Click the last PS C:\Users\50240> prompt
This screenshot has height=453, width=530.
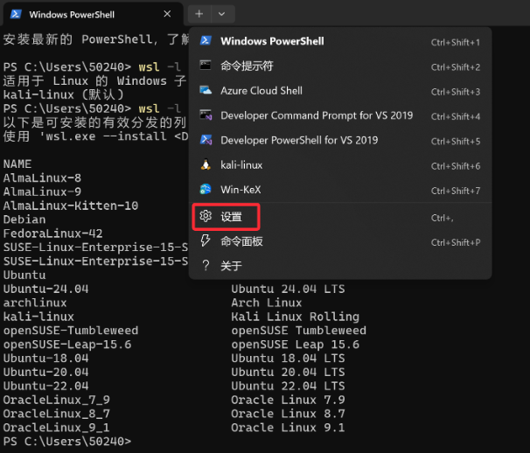coord(67,441)
